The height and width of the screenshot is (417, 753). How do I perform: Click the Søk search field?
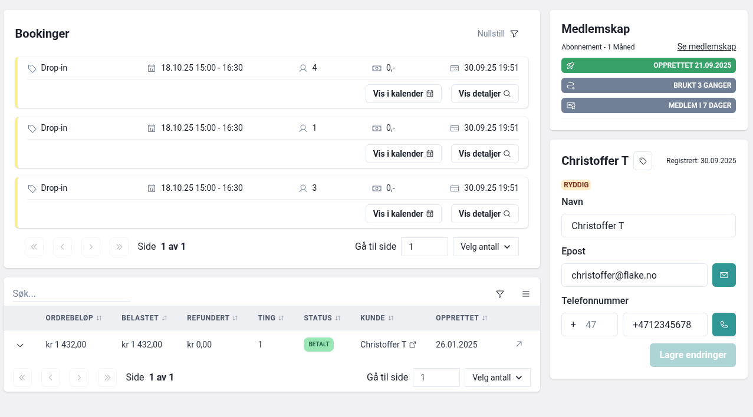[x=71, y=293]
